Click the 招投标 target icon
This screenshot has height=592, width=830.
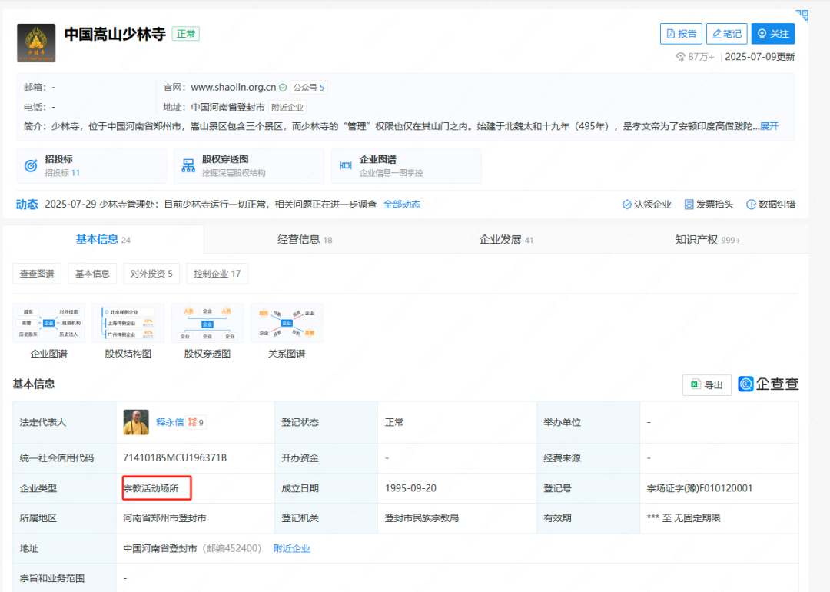[32, 166]
